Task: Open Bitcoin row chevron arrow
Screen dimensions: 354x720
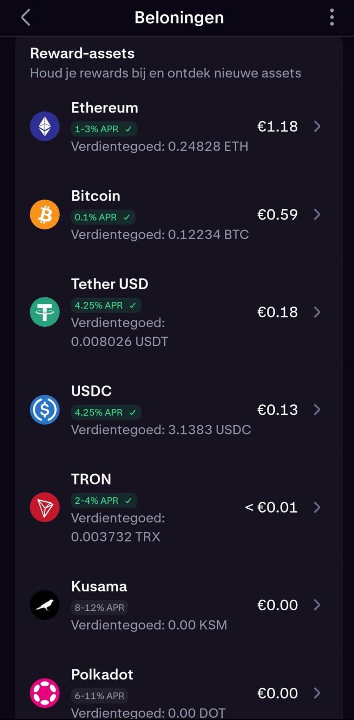Action: point(317,214)
